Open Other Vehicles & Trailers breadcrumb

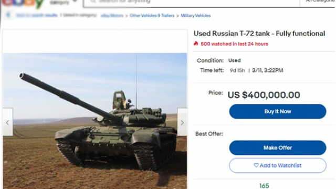[x=152, y=15]
